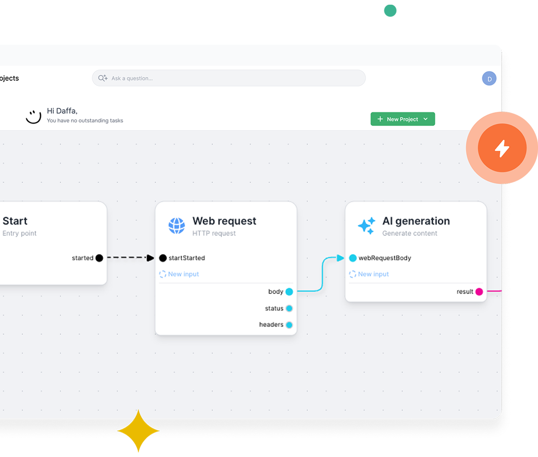Screen dimensions: 538x457
Task: Click the AI search sparkle magnifier icon
Action: (x=103, y=78)
